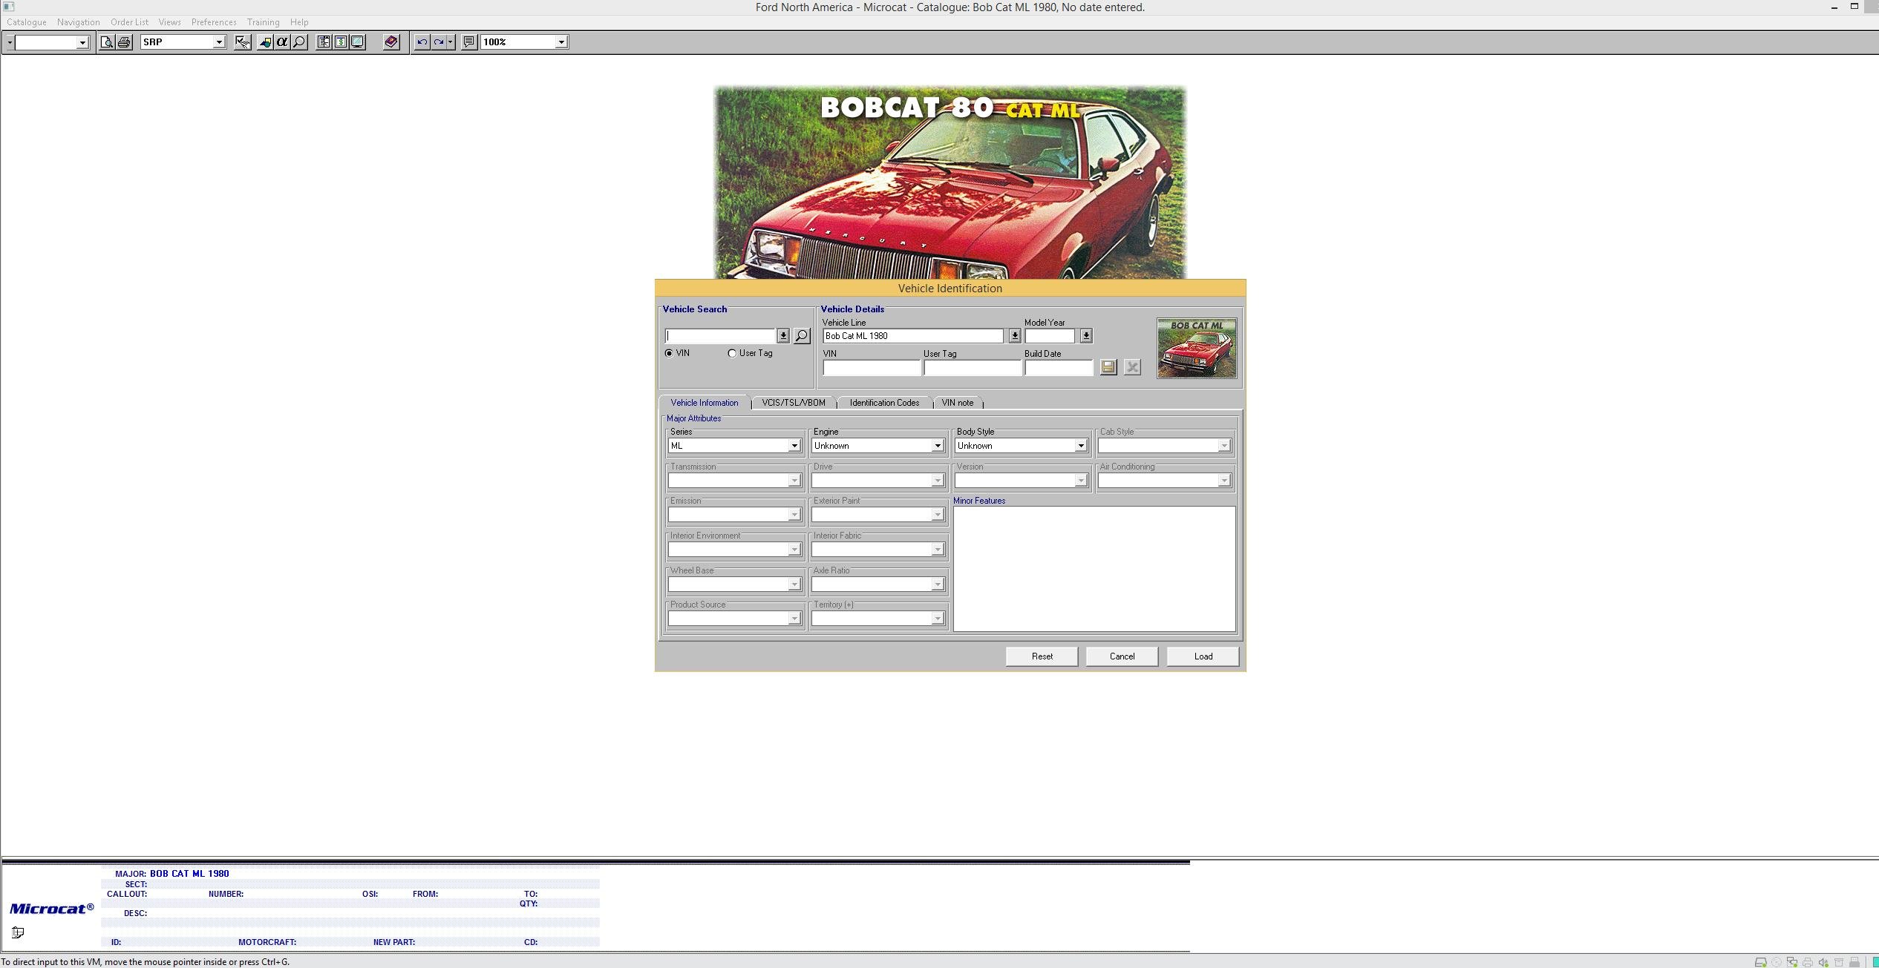
Task: Switch to VIN note tab
Action: click(x=958, y=403)
